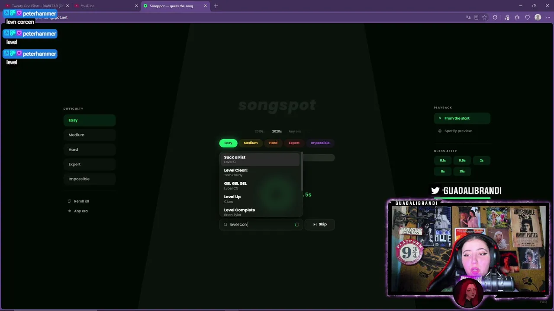
Task: Choose the 2020s era option
Action: 277,131
